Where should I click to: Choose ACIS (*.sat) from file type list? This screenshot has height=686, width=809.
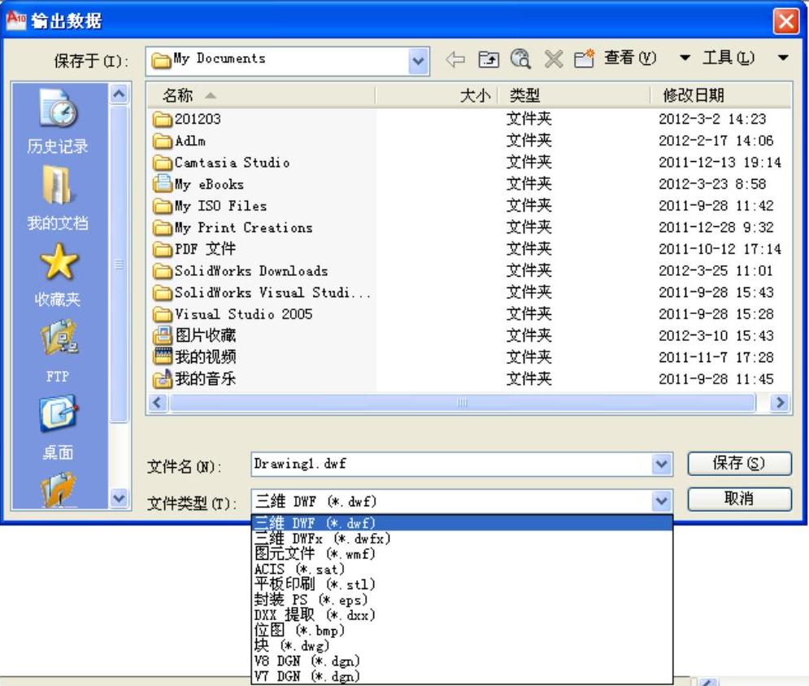pyautogui.click(x=299, y=569)
